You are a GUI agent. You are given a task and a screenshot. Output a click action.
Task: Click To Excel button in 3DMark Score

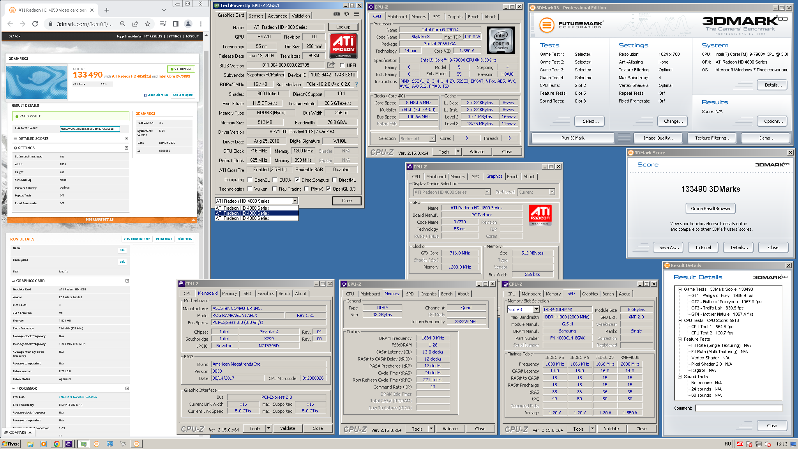[703, 247]
